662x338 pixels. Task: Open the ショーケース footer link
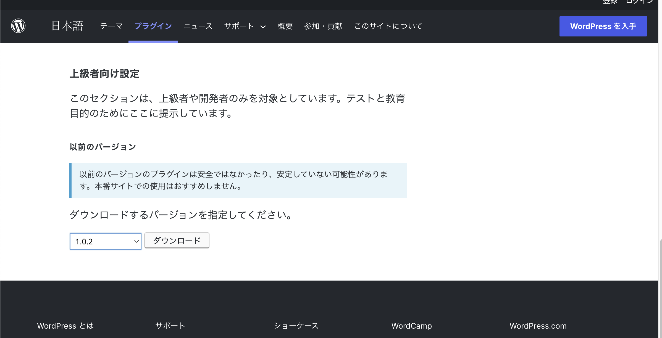click(x=296, y=326)
